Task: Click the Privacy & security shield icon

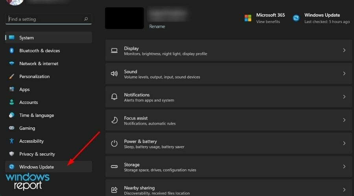Action: (11, 154)
